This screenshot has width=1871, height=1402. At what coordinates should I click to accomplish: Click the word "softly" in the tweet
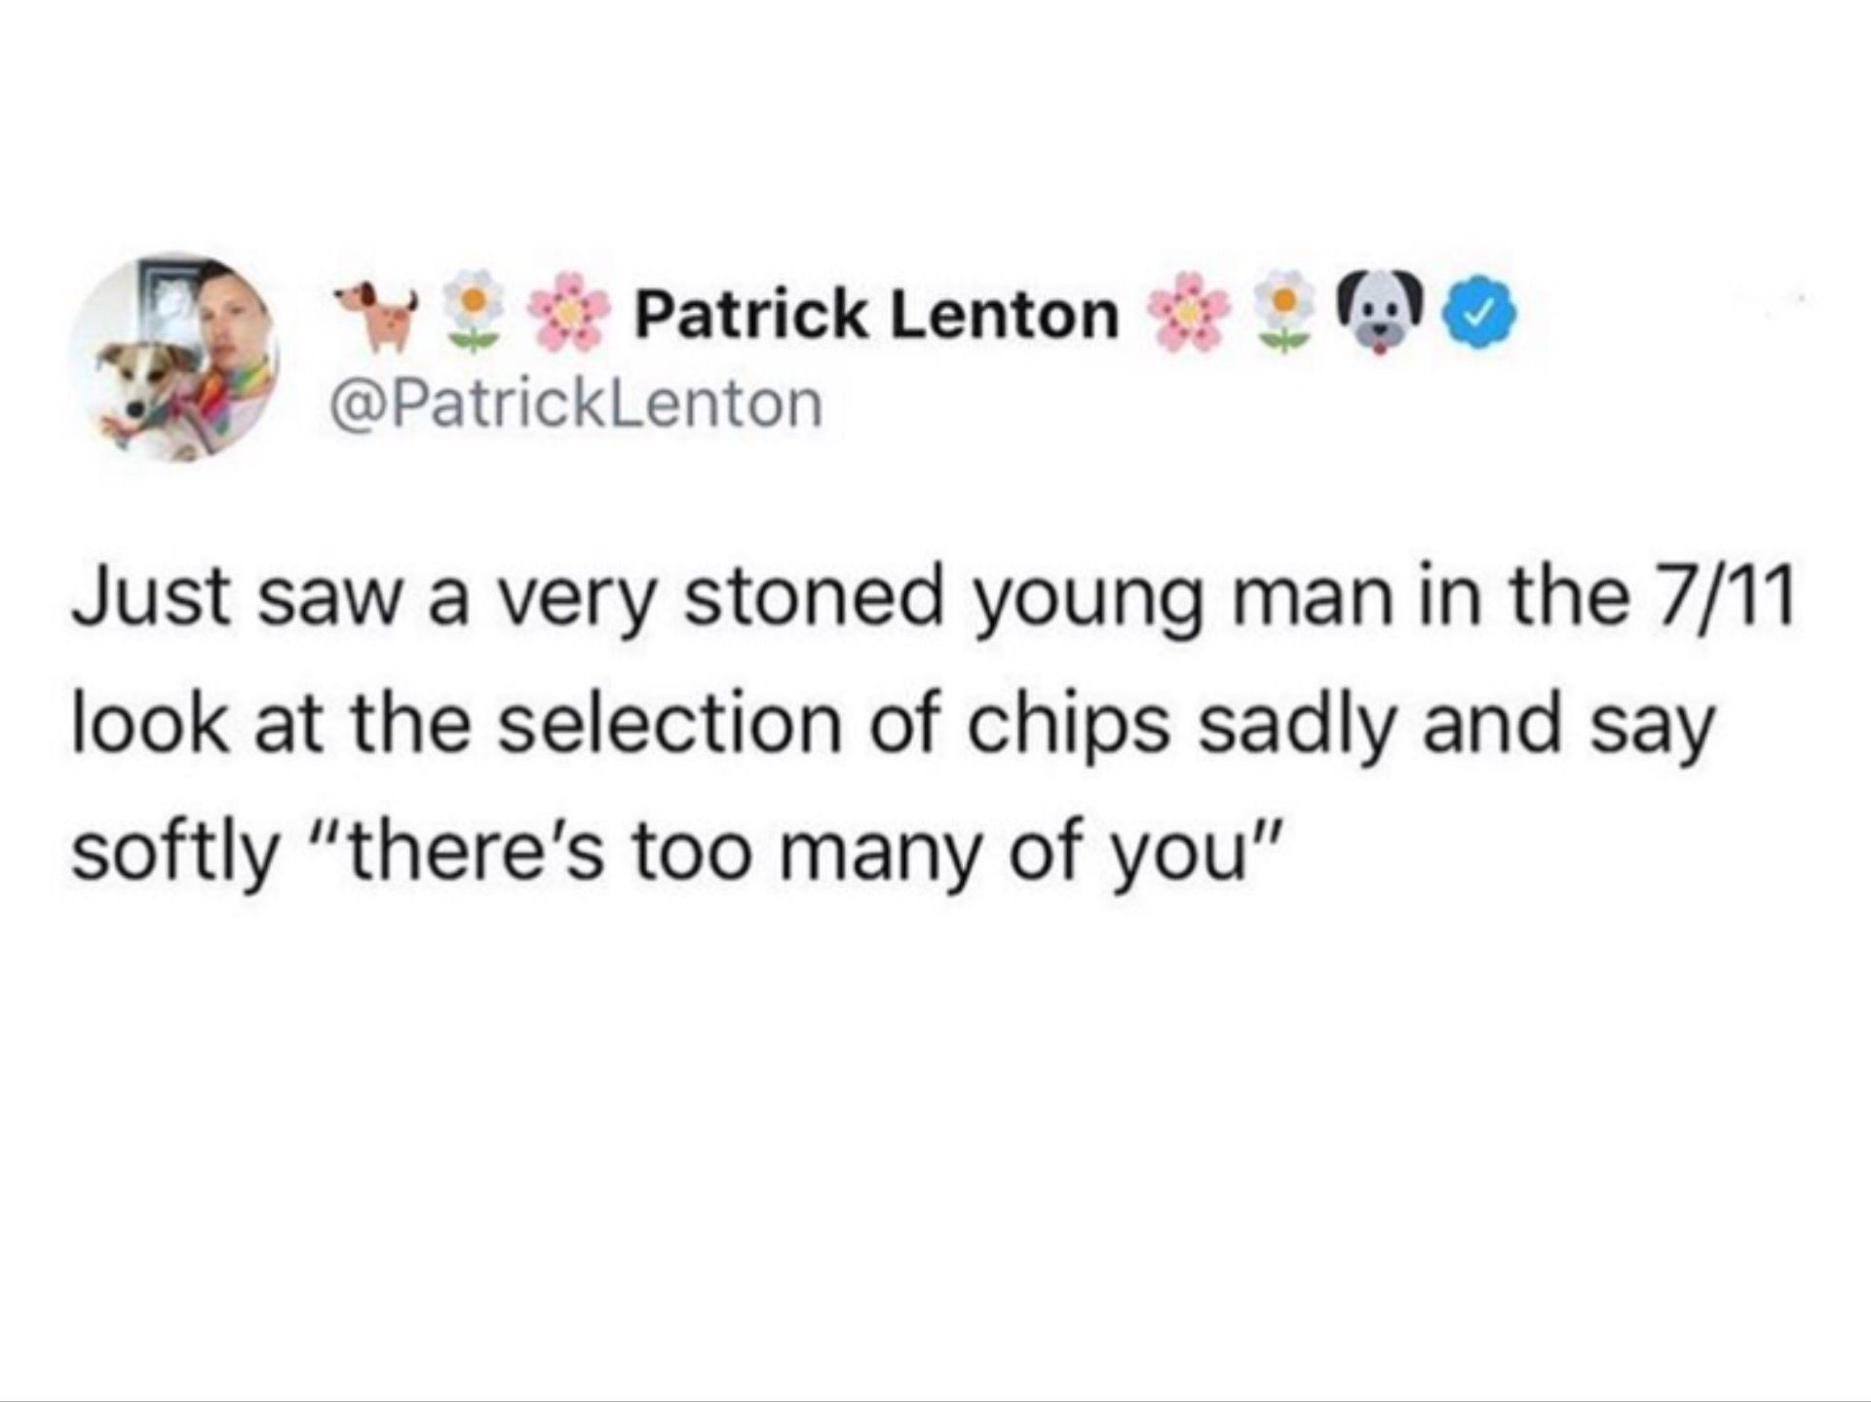pyautogui.click(x=176, y=853)
